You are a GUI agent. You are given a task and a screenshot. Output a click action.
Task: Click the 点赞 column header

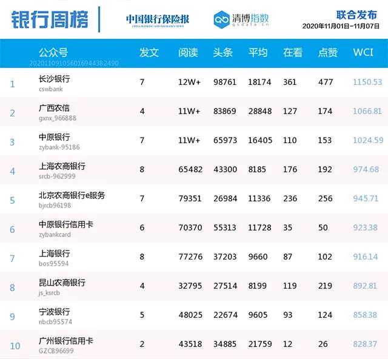tap(328, 53)
